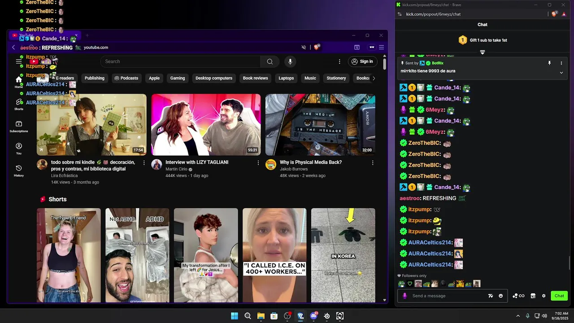Image resolution: width=574 pixels, height=323 pixels.
Task: Open Martin Cirio channel link
Action: pyautogui.click(x=176, y=169)
